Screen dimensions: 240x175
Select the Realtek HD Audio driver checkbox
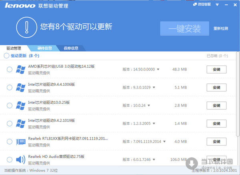click(x=10, y=159)
